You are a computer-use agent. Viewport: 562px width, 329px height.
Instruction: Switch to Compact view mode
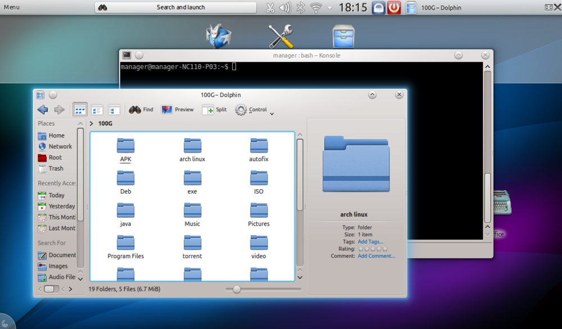pyautogui.click(x=97, y=110)
